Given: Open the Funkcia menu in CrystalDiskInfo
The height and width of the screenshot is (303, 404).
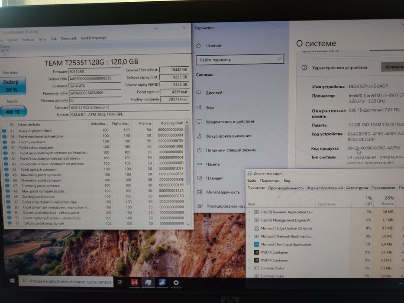Looking at the screenshot, I should tap(28, 39).
